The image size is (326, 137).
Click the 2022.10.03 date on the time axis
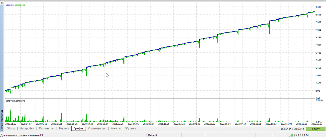271,124
